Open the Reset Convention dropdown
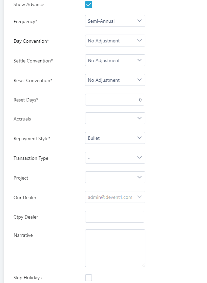 tap(115, 80)
